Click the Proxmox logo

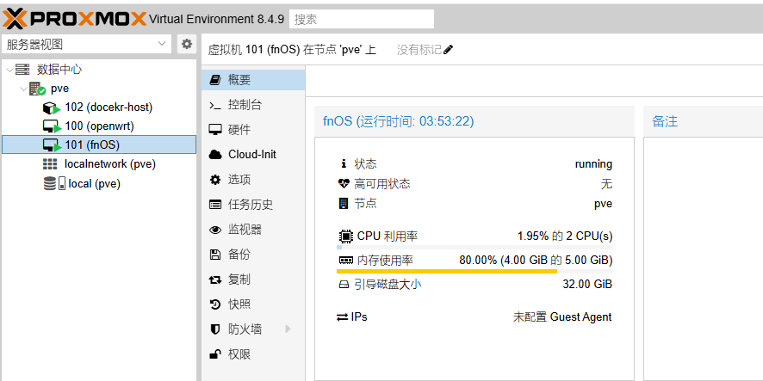73,16
